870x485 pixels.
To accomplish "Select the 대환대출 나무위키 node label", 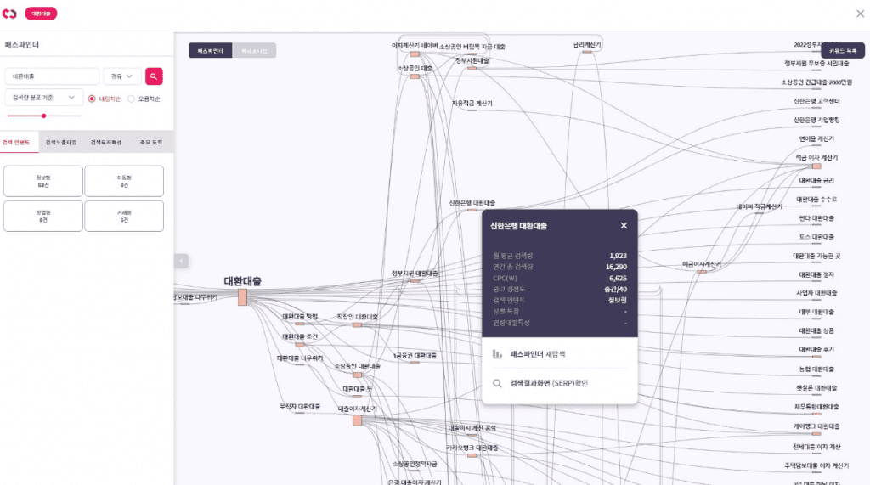I will 300,358.
